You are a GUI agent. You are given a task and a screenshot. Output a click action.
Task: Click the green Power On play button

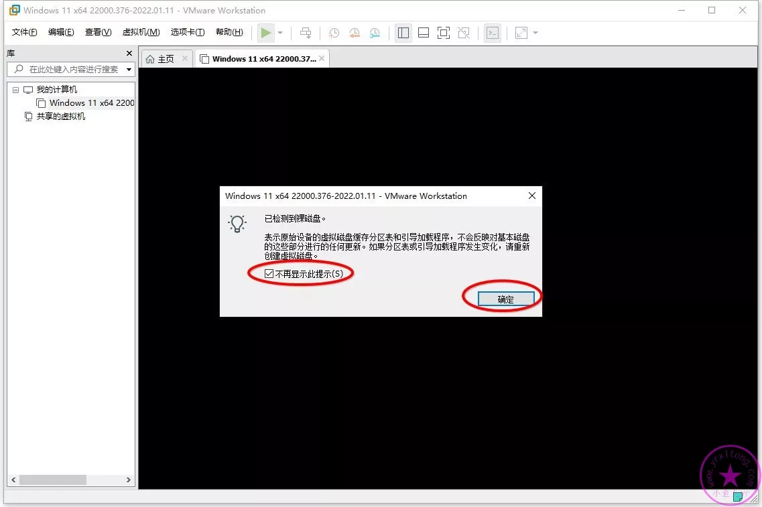click(266, 33)
